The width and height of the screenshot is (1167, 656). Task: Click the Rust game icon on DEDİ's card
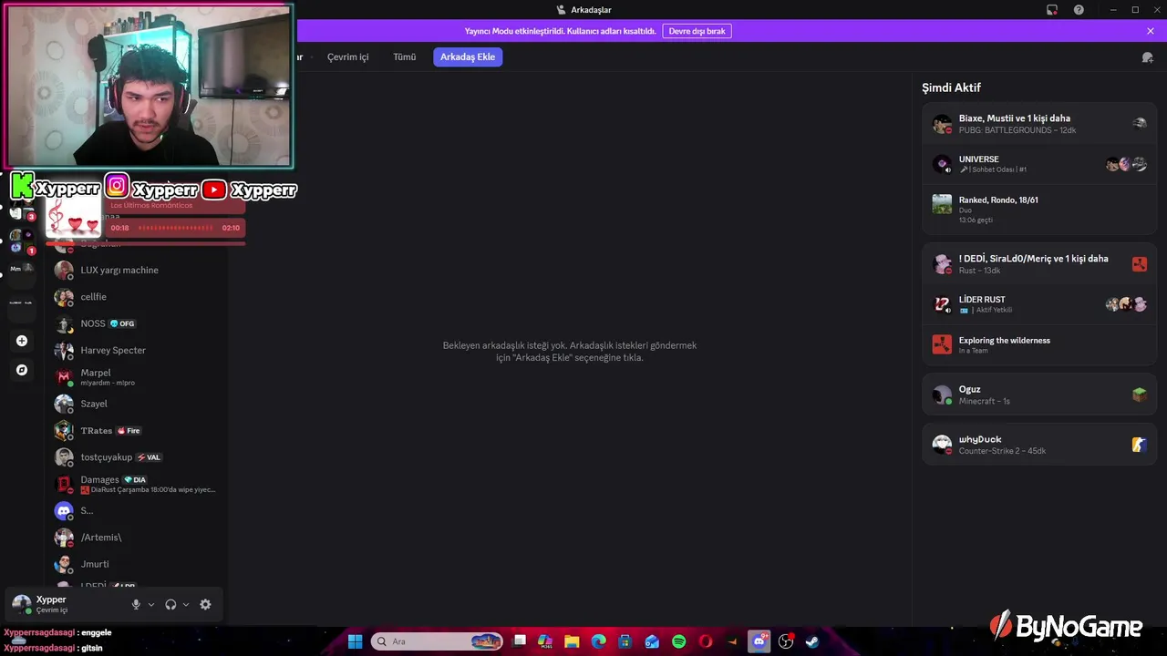coord(1139,264)
